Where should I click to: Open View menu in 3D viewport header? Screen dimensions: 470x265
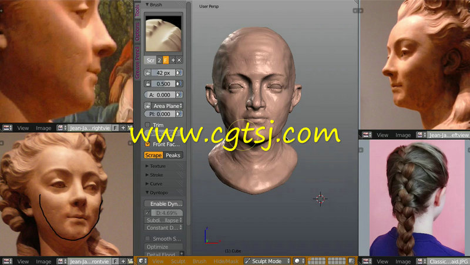point(157,261)
